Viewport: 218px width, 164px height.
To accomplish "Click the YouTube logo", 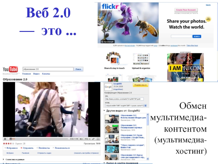I will point(10,69).
